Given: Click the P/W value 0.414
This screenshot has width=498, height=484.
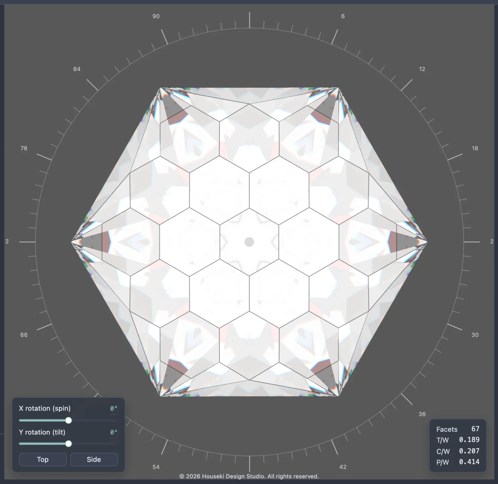Looking at the screenshot, I should (x=469, y=462).
